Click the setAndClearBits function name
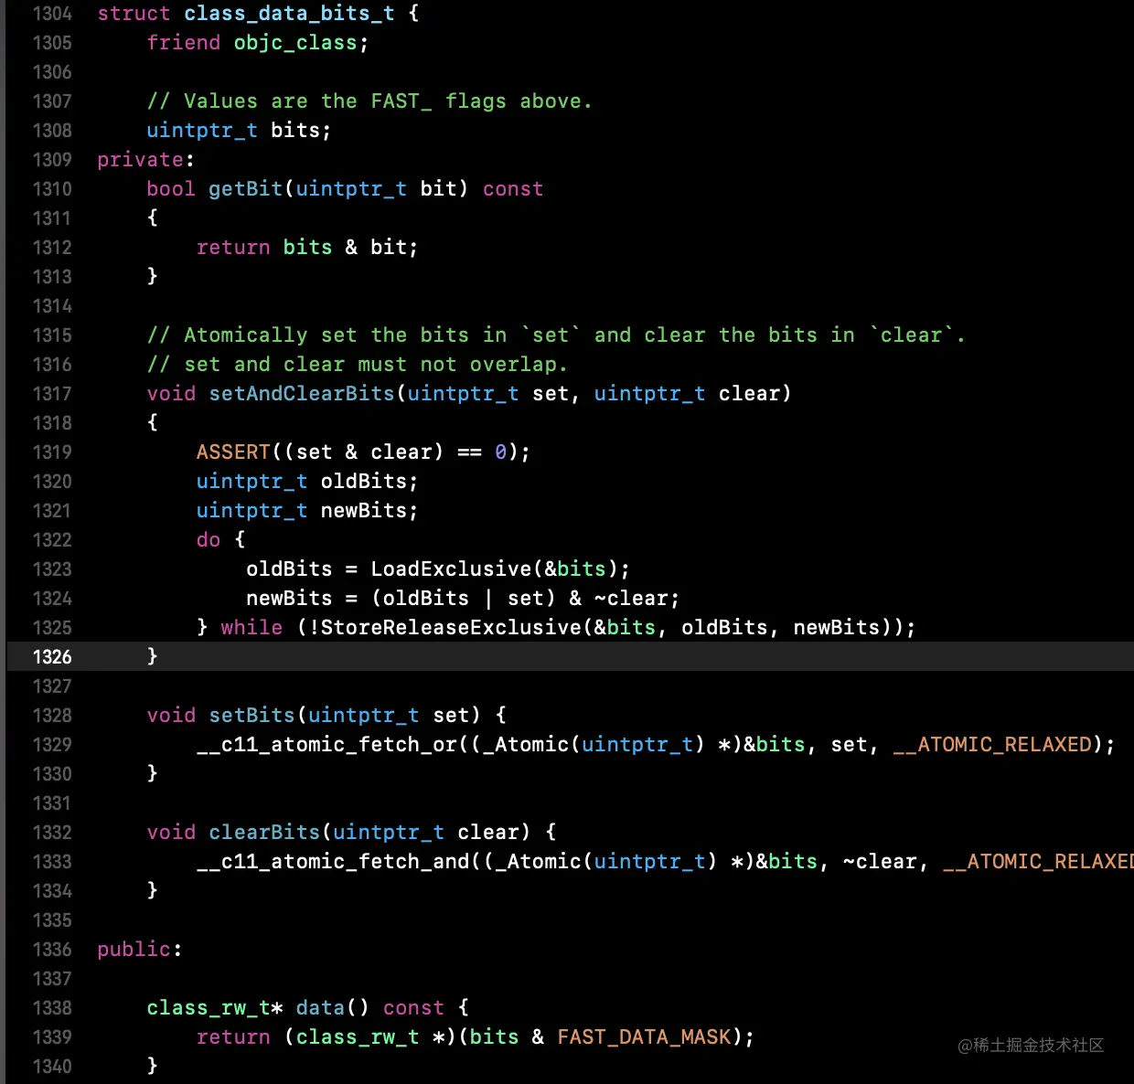This screenshot has height=1084, width=1134. pyautogui.click(x=302, y=394)
